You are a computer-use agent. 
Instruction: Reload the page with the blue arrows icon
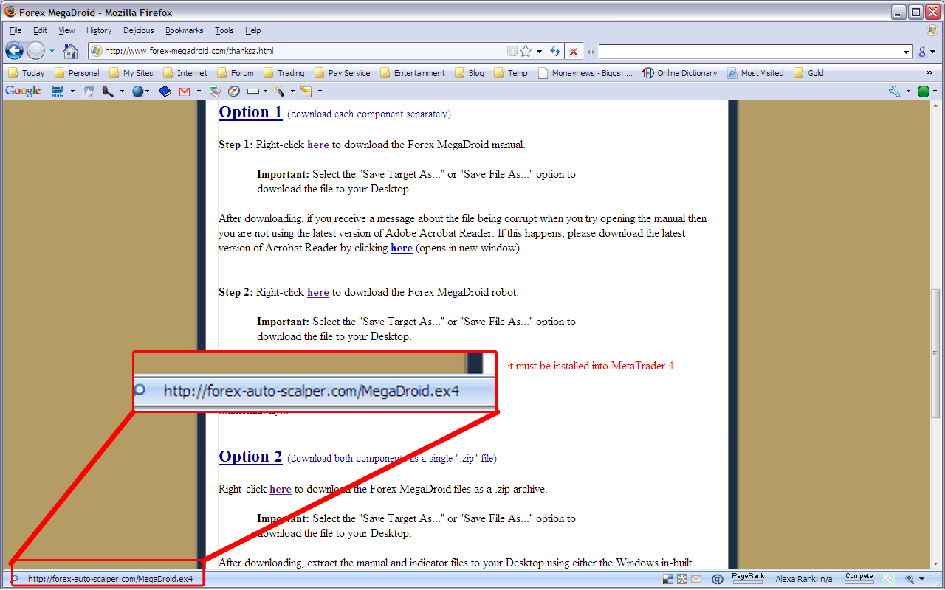pos(555,52)
